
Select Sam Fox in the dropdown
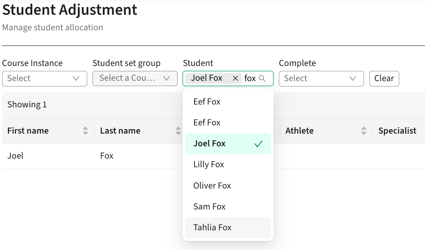point(209,207)
